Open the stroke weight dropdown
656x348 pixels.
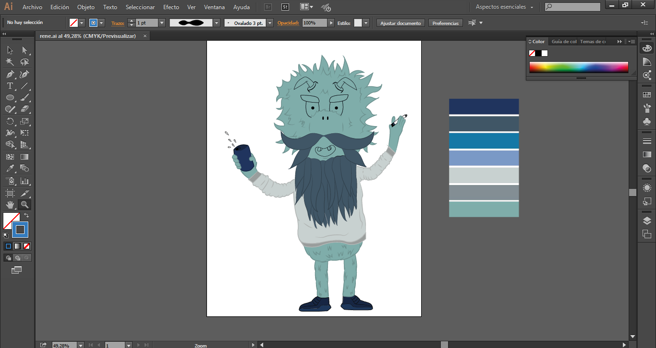tap(161, 23)
